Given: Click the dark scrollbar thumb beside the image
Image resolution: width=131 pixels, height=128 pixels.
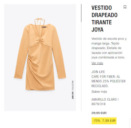Looking at the screenshot, I should point(81,13).
